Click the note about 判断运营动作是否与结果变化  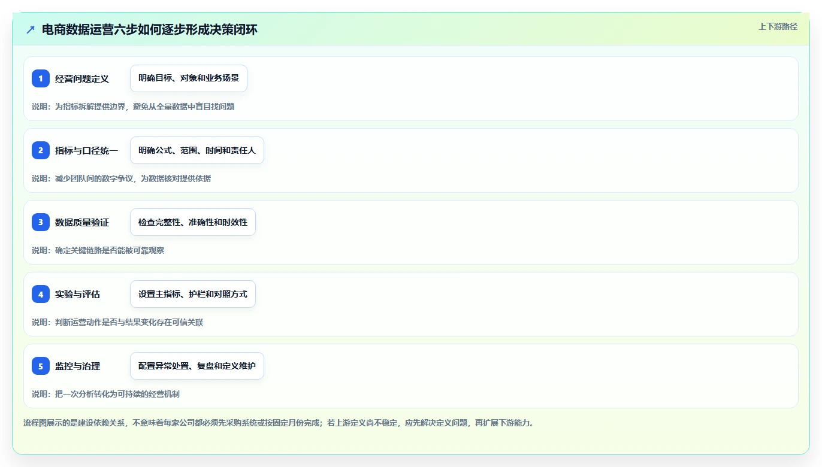(x=117, y=322)
